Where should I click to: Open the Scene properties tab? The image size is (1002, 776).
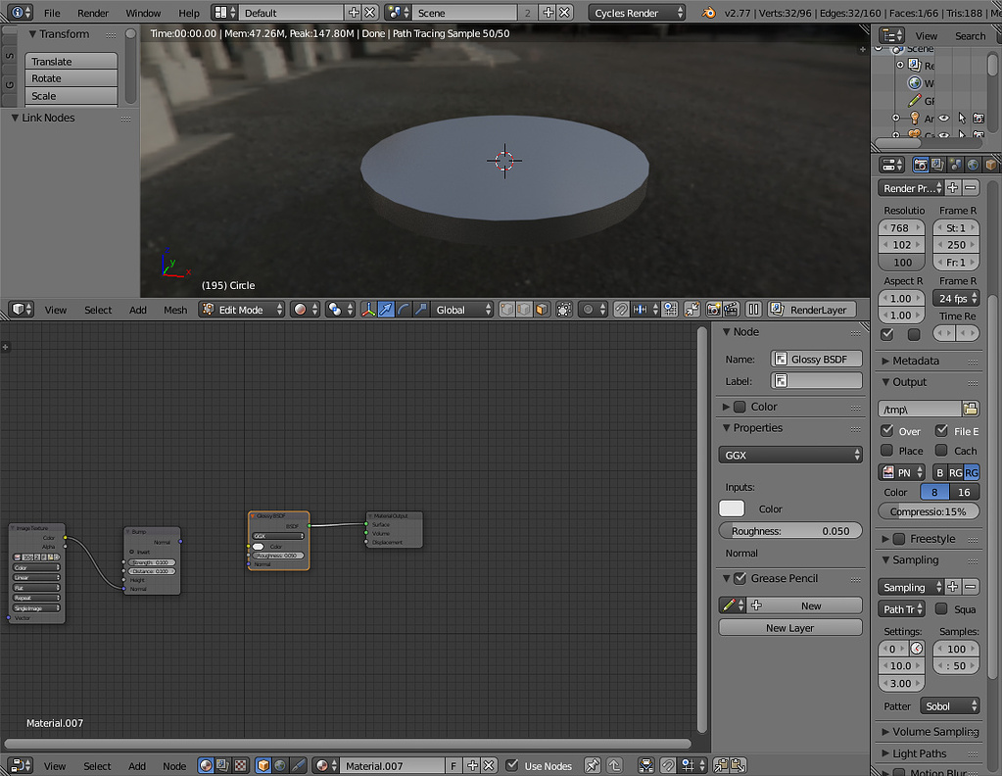(x=955, y=165)
